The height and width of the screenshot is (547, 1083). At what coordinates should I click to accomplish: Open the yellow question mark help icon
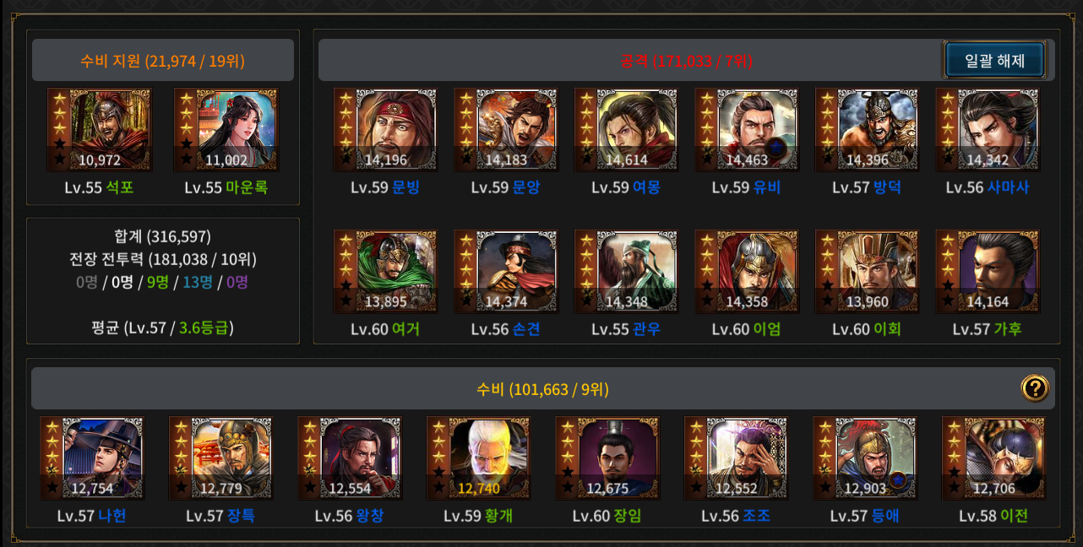click(x=1035, y=388)
